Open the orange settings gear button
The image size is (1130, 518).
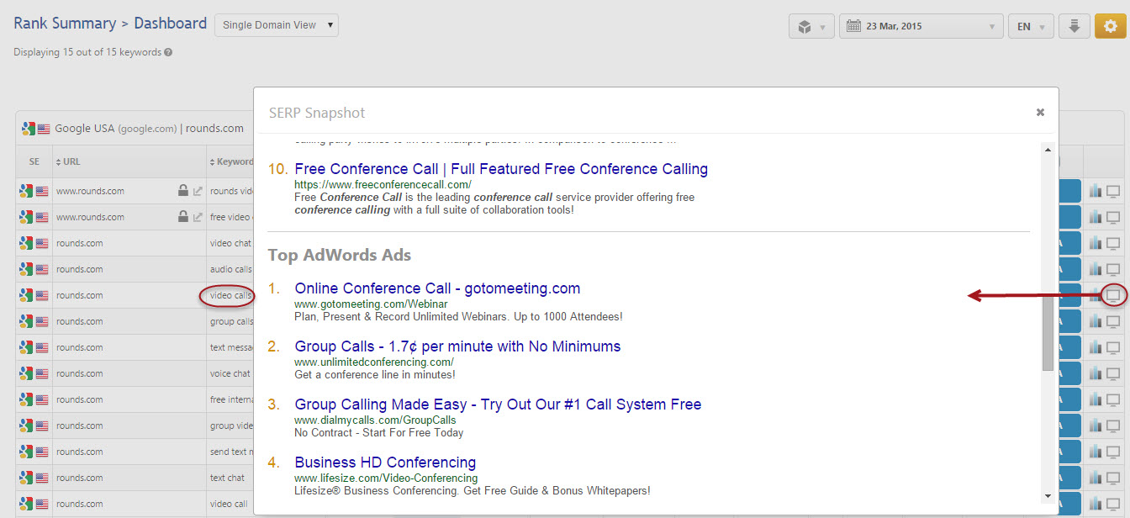1110,26
